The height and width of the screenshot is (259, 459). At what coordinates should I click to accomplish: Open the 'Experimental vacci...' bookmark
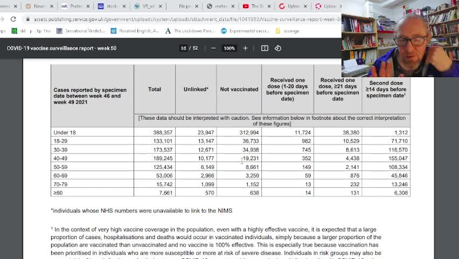pos(245,31)
